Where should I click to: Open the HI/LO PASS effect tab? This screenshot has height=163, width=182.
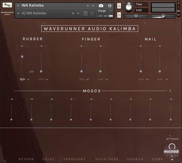pos(107,159)
